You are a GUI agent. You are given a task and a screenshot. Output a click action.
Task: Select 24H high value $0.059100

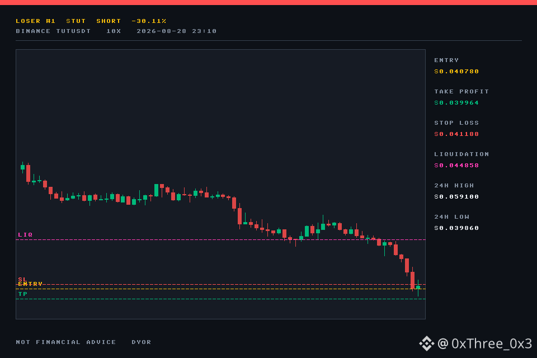point(456,197)
